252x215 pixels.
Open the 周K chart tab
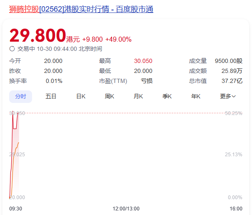coord(110,96)
